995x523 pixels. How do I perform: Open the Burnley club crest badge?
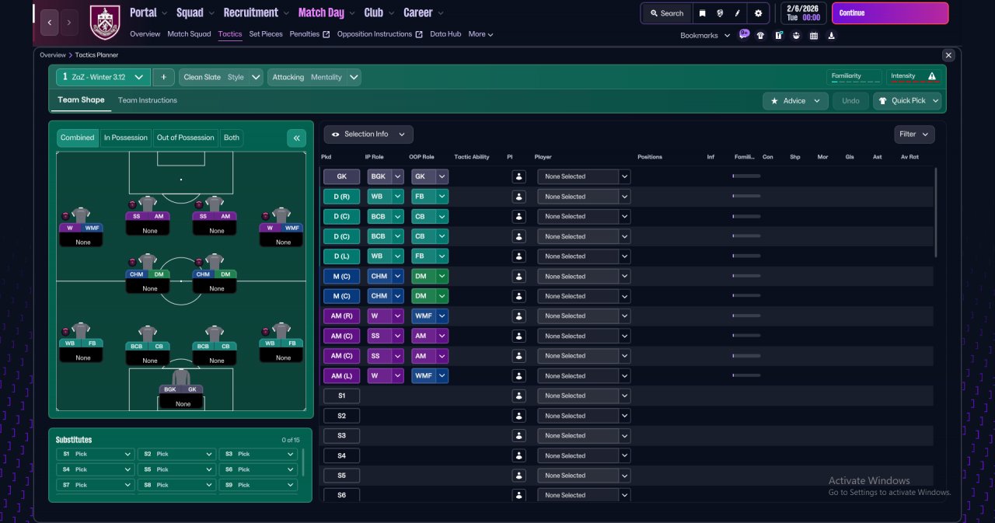[x=105, y=23]
